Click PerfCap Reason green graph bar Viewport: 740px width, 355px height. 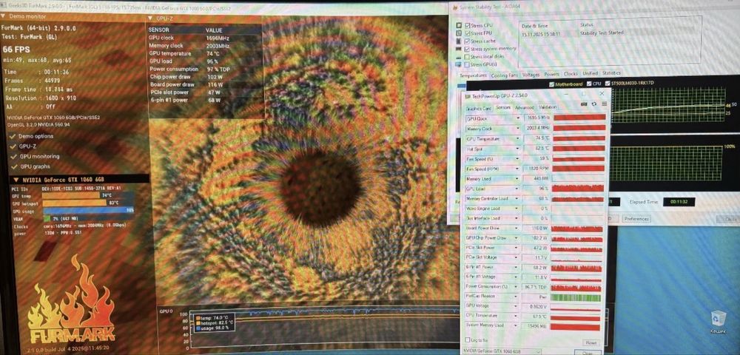pyautogui.click(x=576, y=297)
